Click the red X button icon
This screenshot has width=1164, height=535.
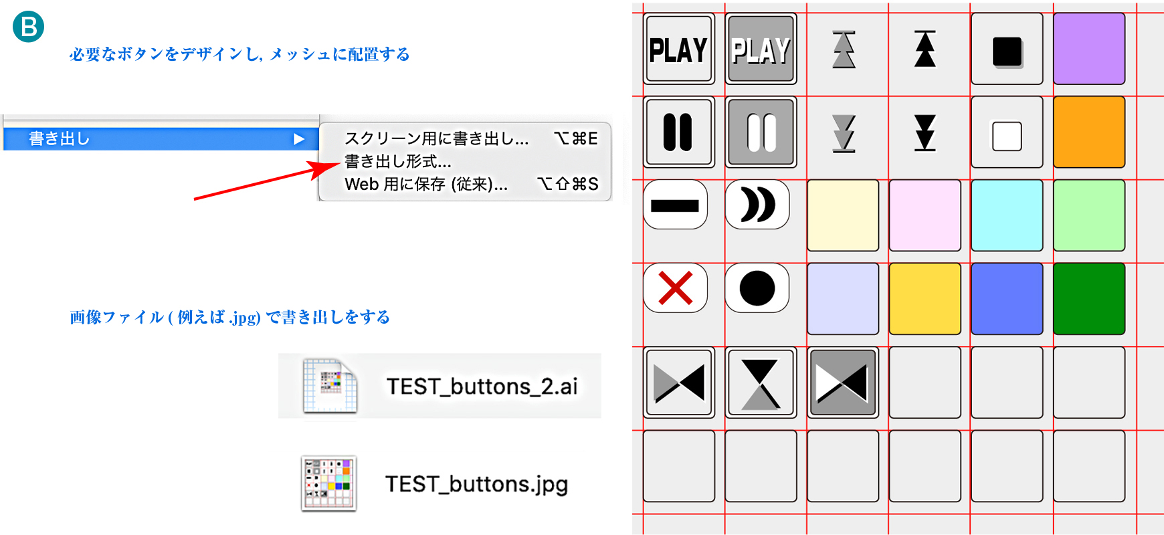[x=676, y=288]
